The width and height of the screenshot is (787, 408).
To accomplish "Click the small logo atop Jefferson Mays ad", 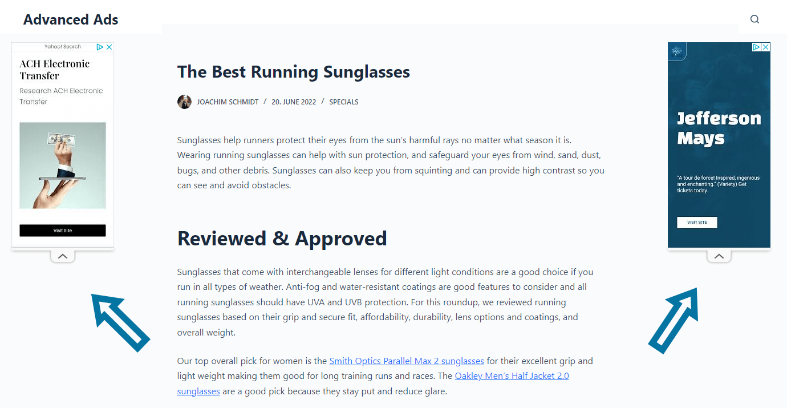I will point(677,50).
